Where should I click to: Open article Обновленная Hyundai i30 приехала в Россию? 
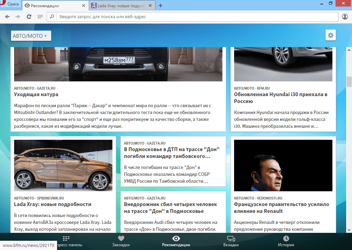pos(280,98)
